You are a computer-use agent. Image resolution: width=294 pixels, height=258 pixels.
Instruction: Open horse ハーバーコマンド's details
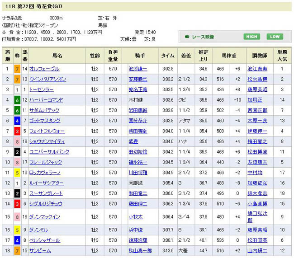46,100
